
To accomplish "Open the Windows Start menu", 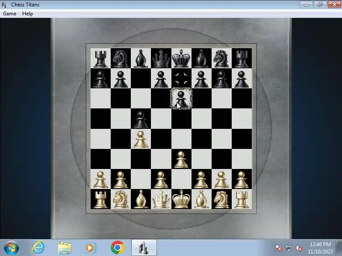I will pos(12,248).
